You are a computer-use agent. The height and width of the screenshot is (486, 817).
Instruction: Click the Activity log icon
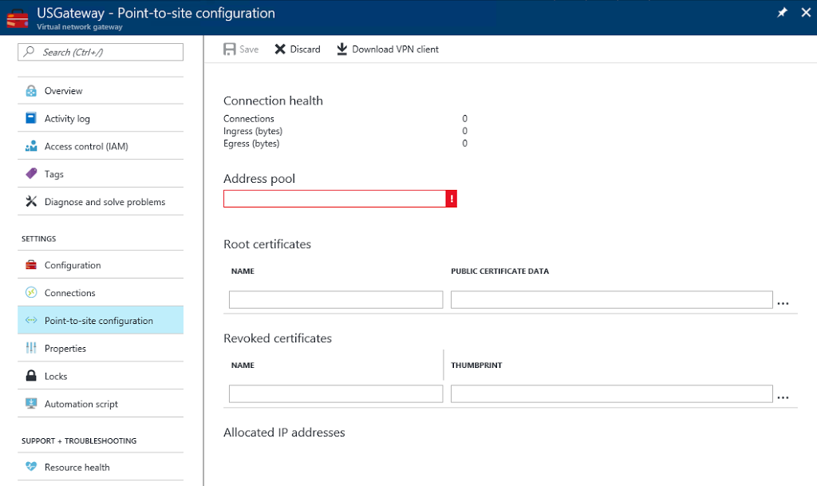click(x=31, y=118)
